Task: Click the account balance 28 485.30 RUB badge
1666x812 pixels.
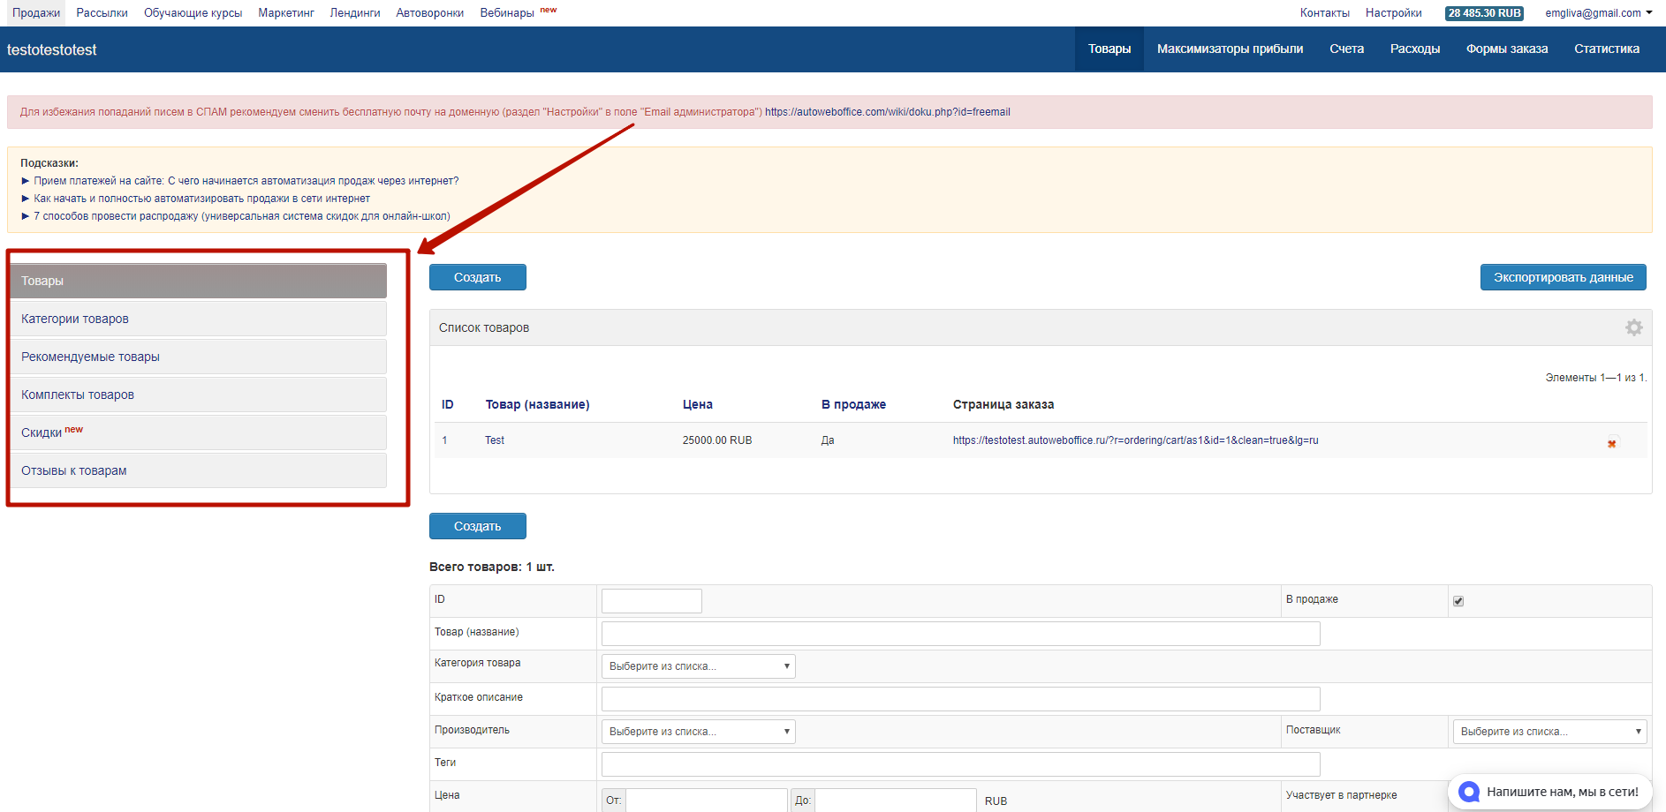Action: tap(1484, 13)
